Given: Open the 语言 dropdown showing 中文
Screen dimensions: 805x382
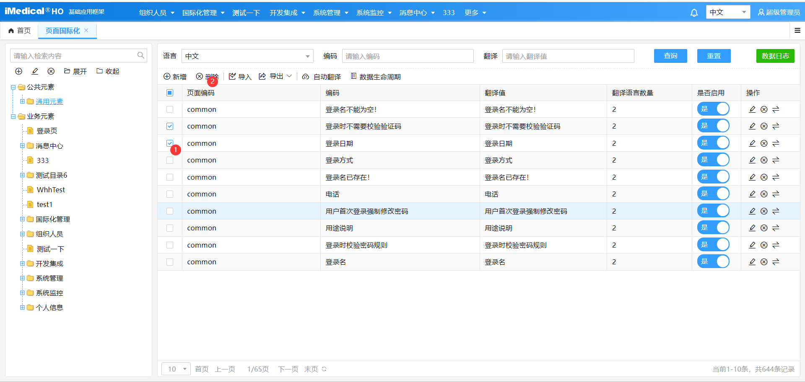Looking at the screenshot, I should point(247,56).
